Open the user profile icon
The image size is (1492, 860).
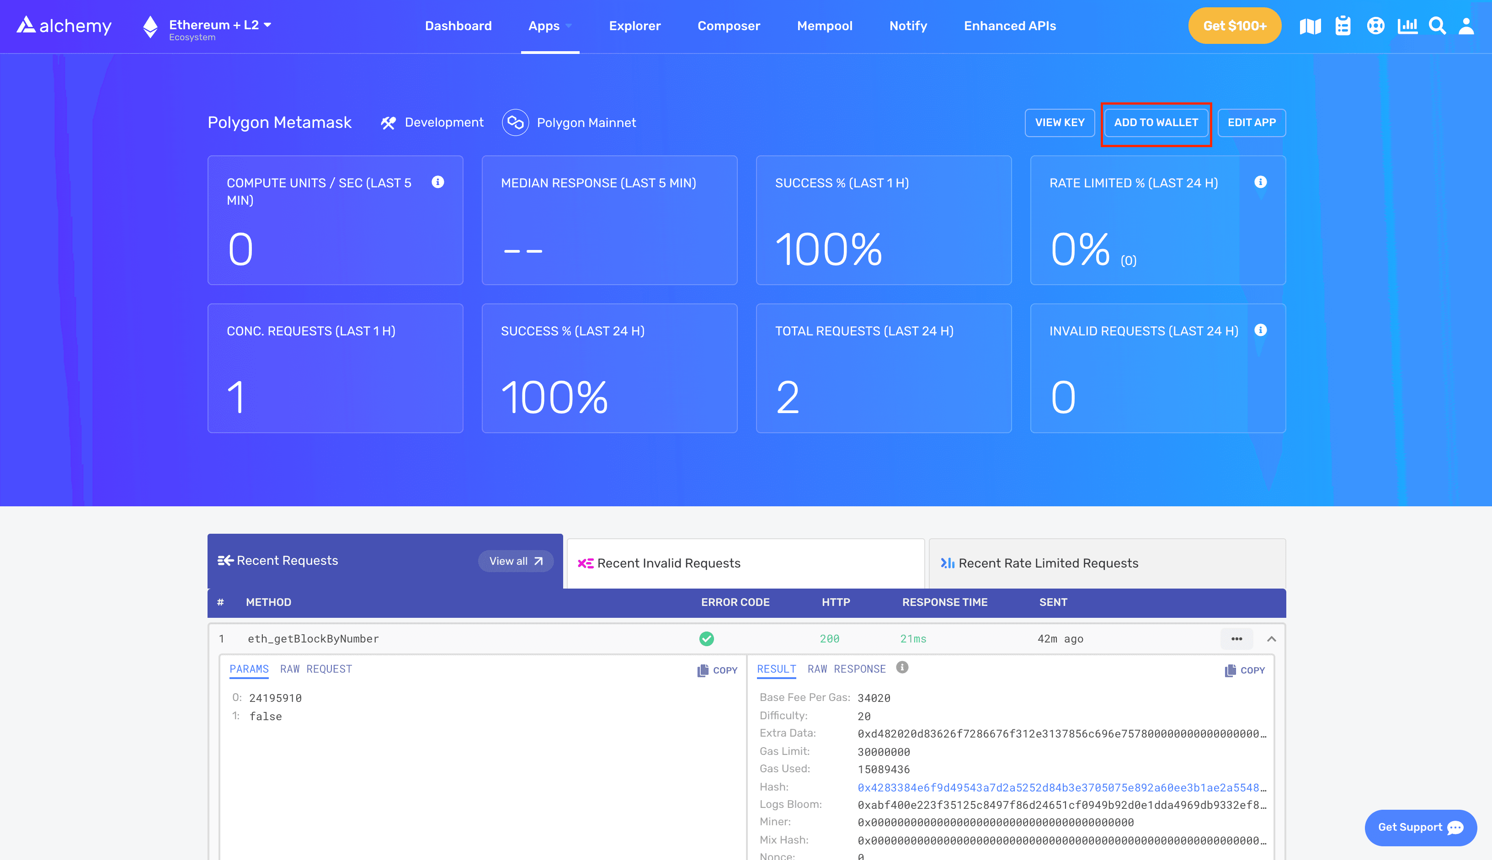(x=1466, y=26)
